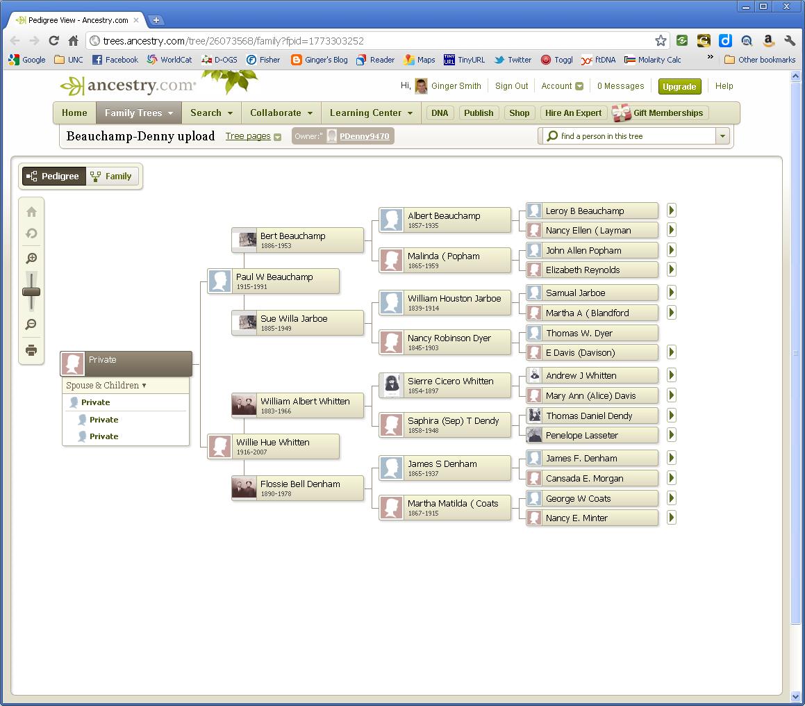This screenshot has width=805, height=706.
Task: Click the print pedigree icon
Action: (x=31, y=350)
